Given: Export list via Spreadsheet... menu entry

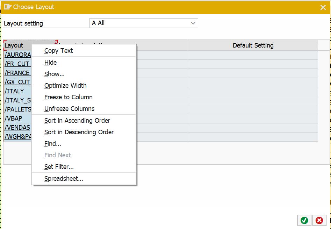Looking at the screenshot, I should [63, 178].
